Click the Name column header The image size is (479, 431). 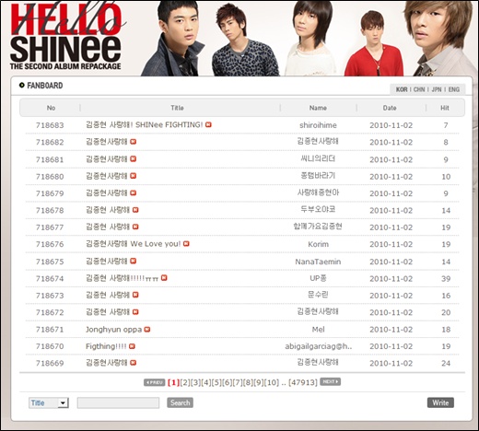pos(318,108)
